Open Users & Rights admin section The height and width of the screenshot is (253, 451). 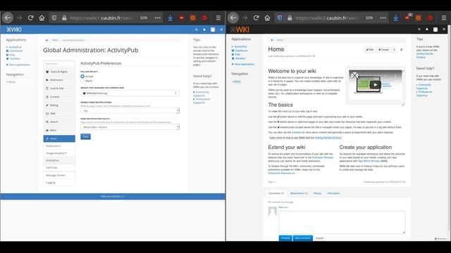[59, 72]
